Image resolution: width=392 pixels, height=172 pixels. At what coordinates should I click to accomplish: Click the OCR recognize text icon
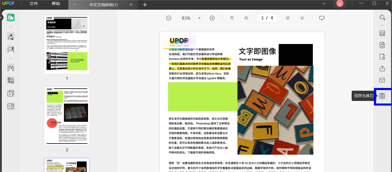click(382, 33)
